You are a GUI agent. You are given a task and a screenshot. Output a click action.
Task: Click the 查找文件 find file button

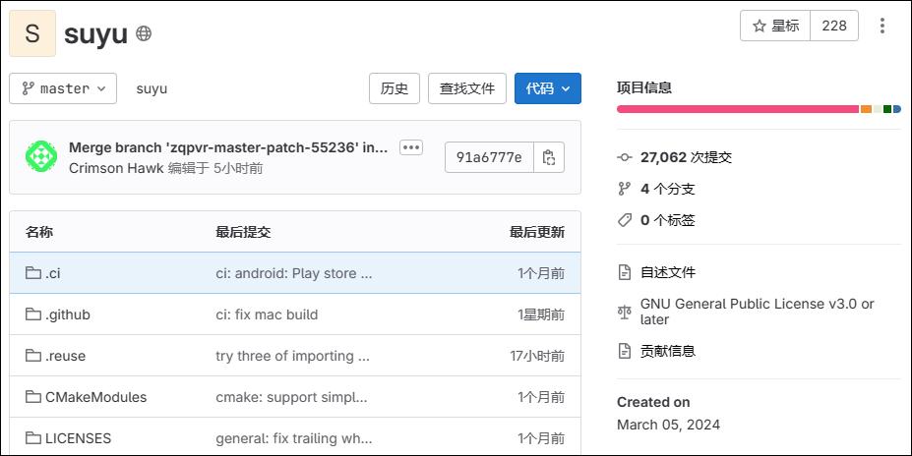(x=467, y=88)
